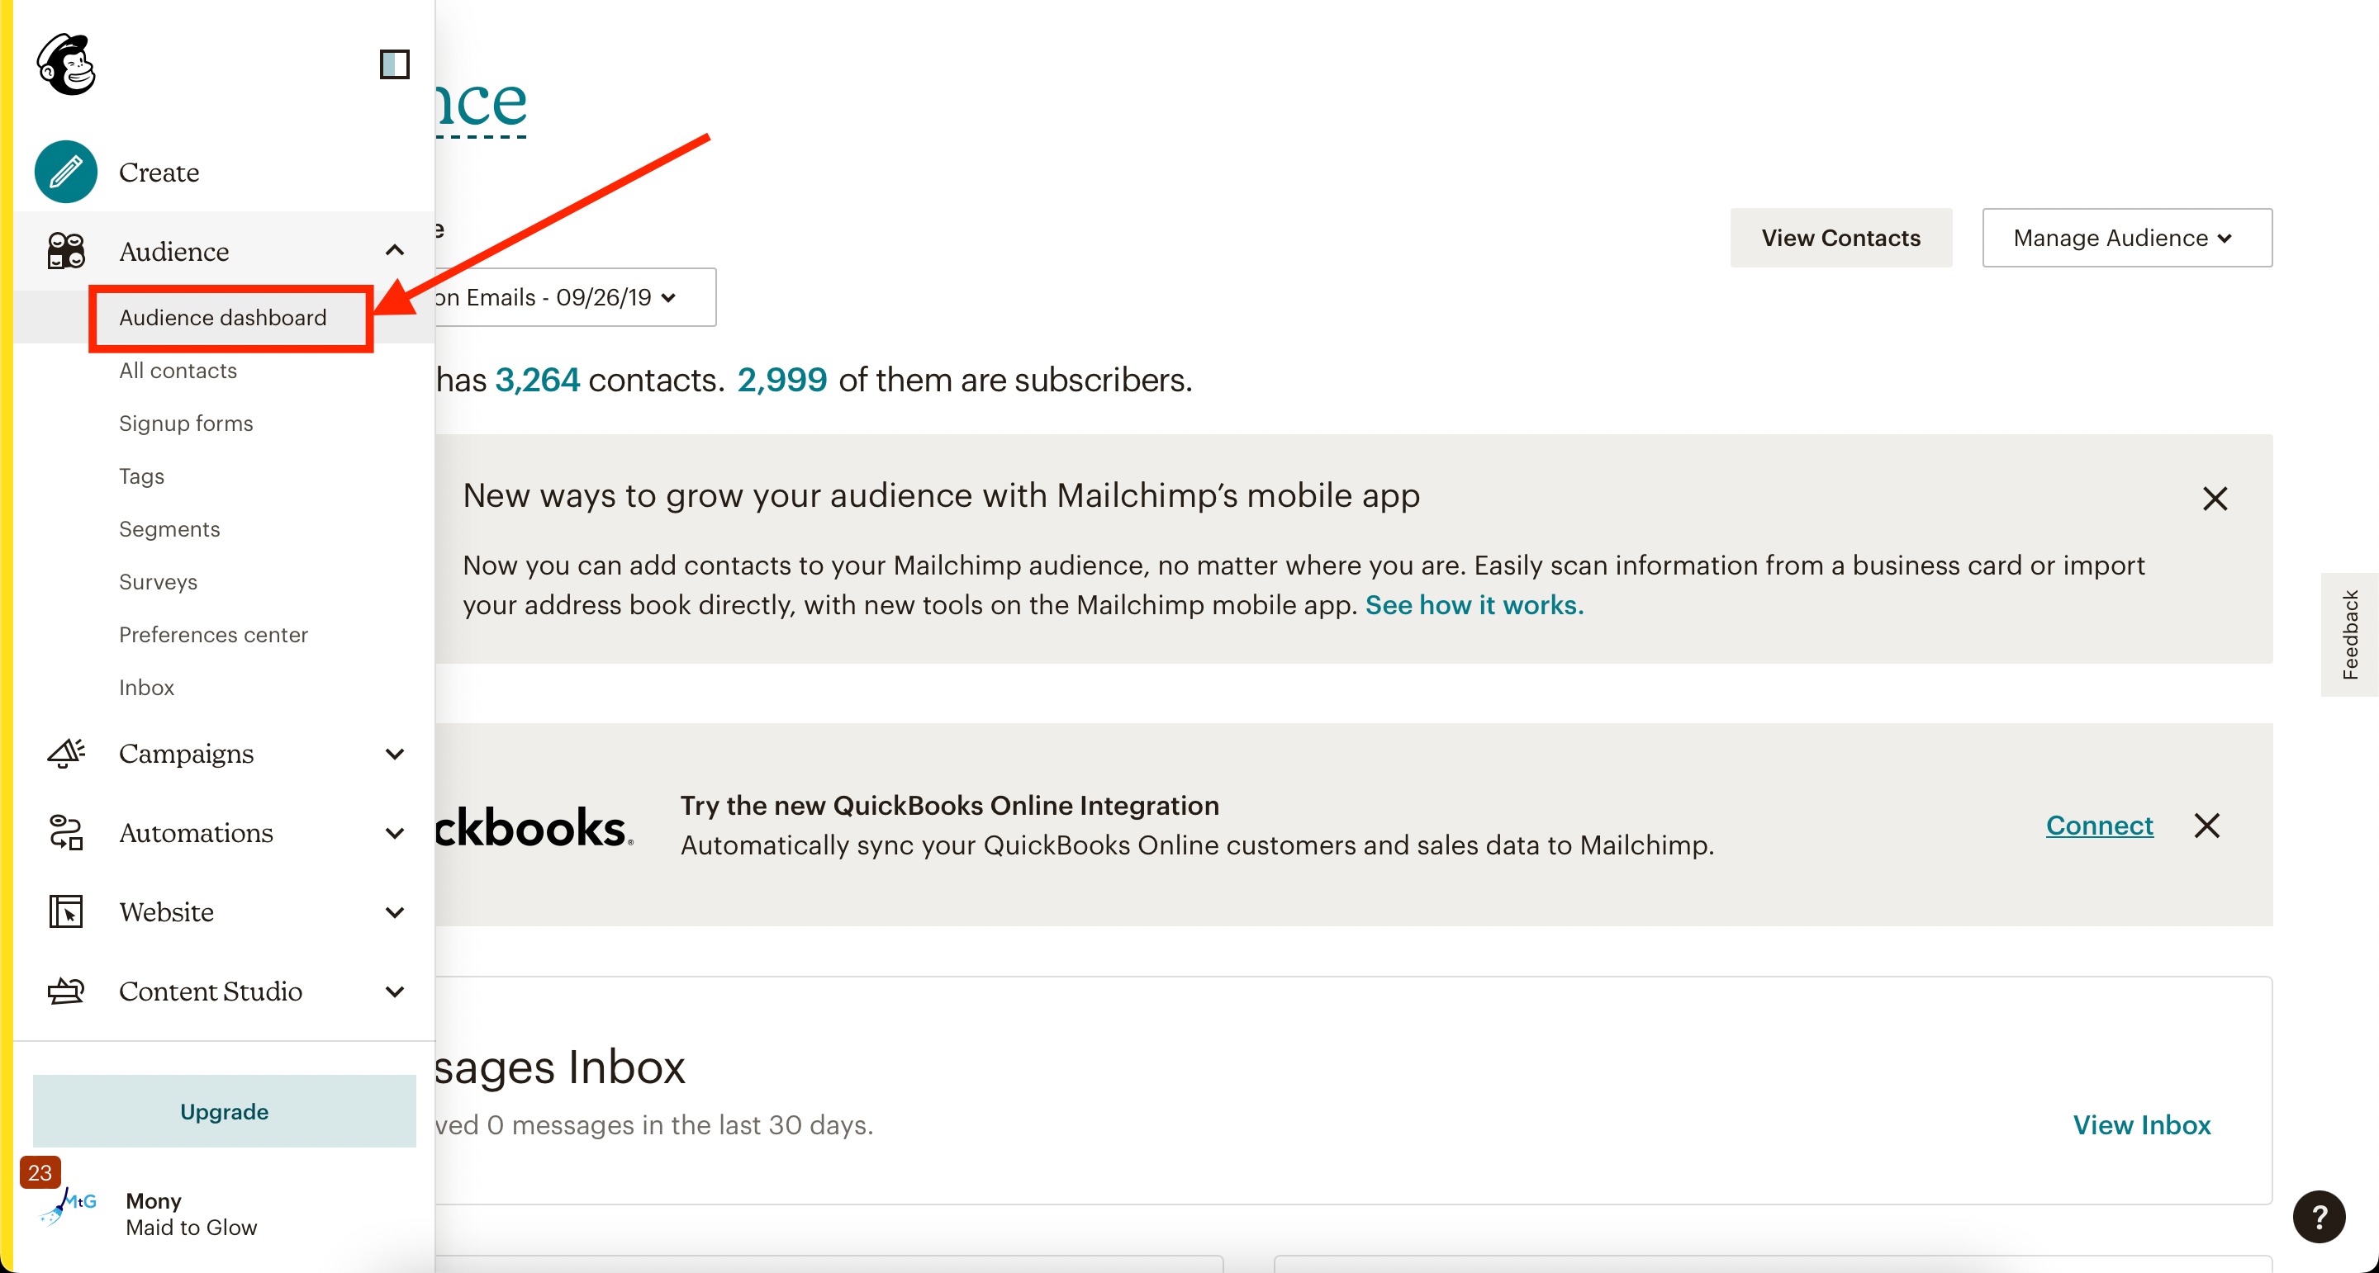Open the Surveys page
2379x1273 pixels.
(158, 581)
